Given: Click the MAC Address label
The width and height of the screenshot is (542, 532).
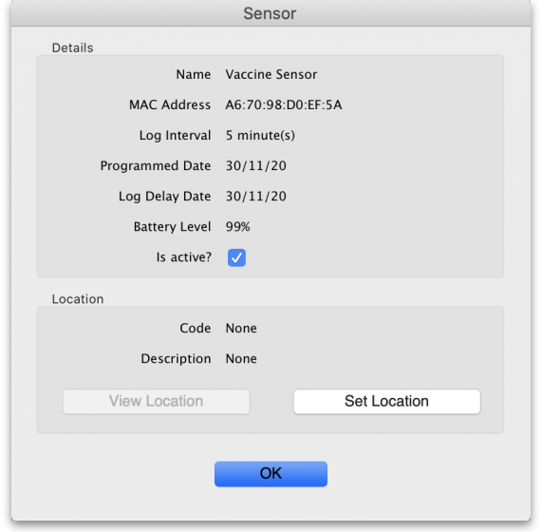Looking at the screenshot, I should pos(170,104).
